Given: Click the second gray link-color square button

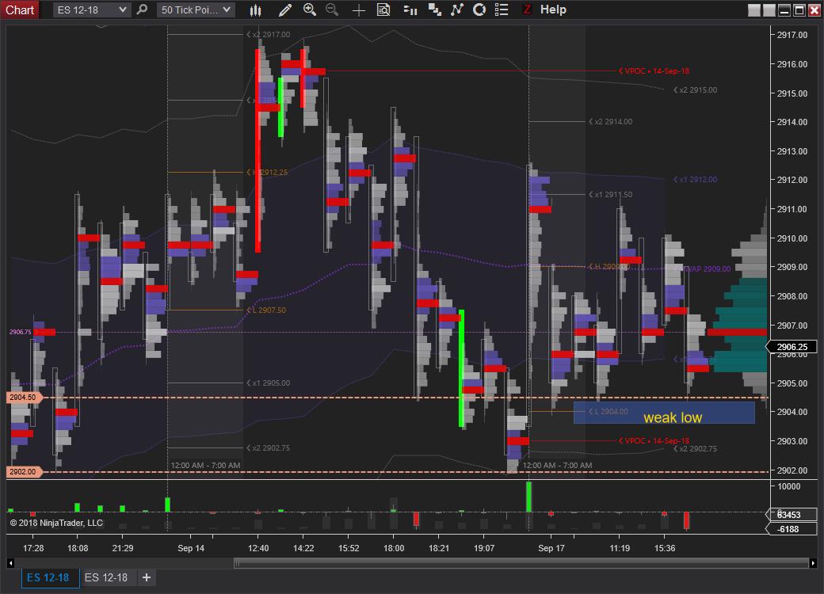Looking at the screenshot, I should 769,10.
